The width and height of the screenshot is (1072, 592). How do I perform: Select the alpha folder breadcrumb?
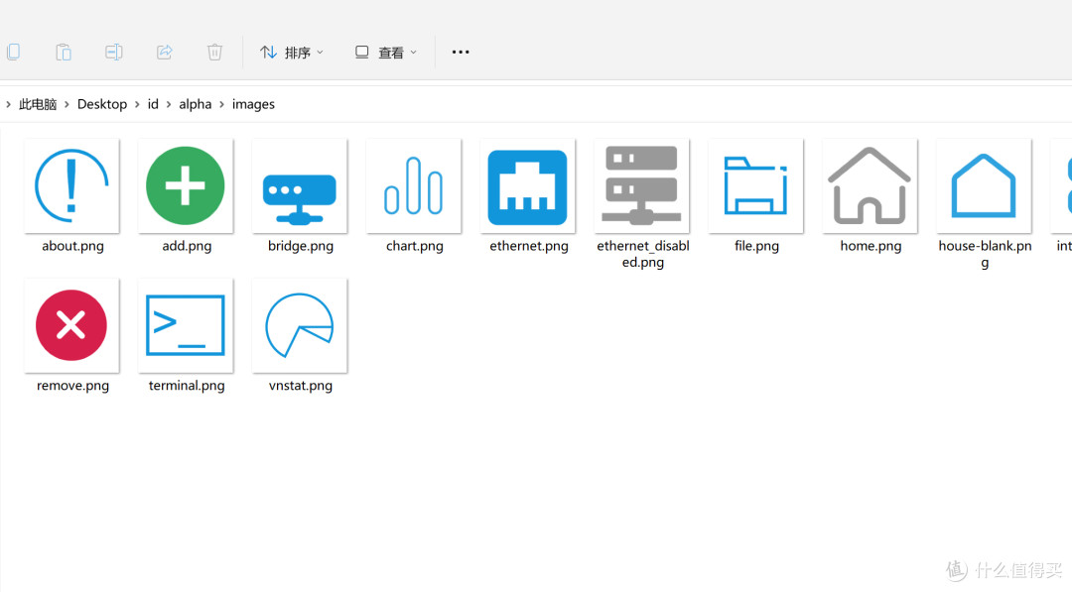195,104
